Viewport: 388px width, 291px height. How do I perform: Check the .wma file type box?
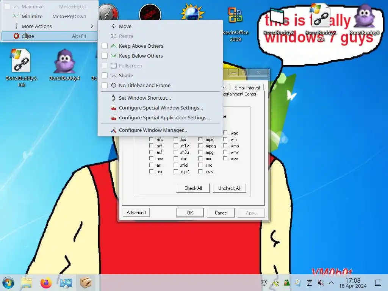pyautogui.click(x=225, y=146)
